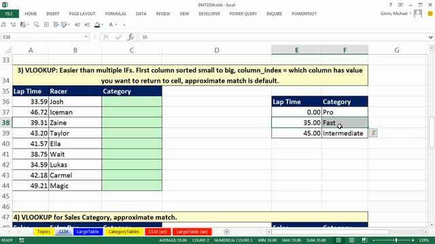Viewport: 435px width, 244px height.
Task: Open the DATA ribbon tab
Action: click(x=141, y=14)
